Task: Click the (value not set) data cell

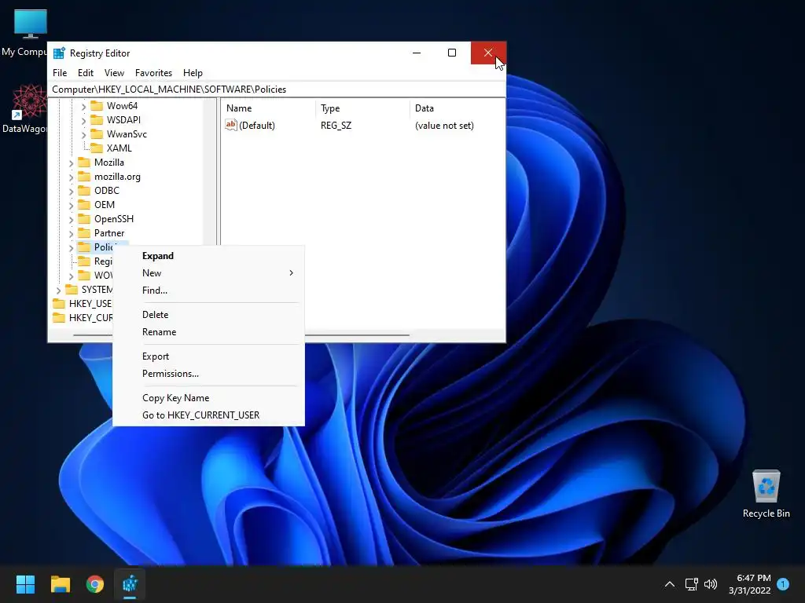Action: pyautogui.click(x=444, y=125)
